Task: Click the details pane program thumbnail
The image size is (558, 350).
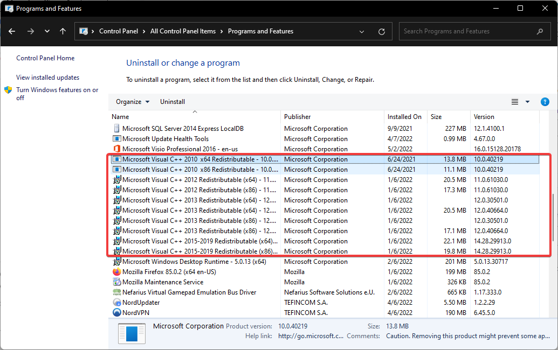Action: [132, 333]
